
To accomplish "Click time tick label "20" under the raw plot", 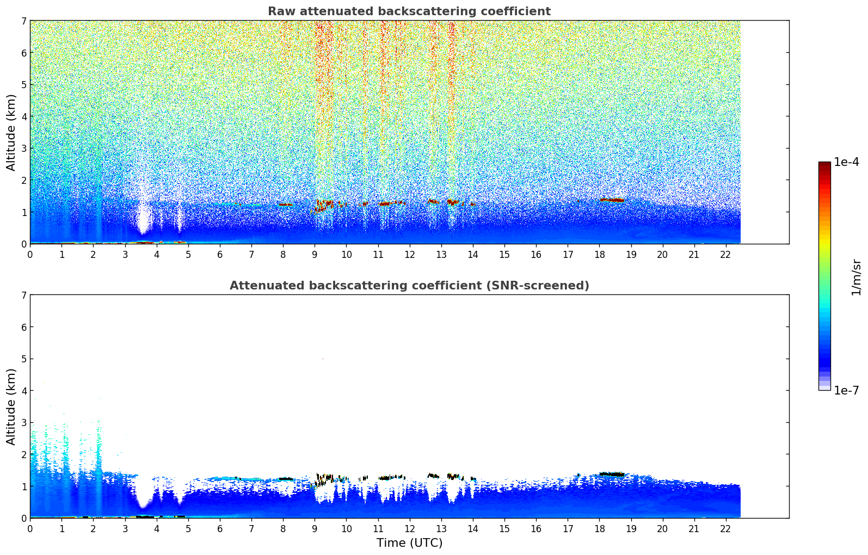I will [662, 255].
